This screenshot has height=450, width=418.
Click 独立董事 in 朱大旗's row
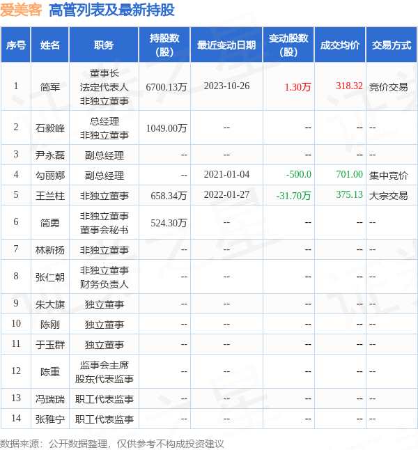click(x=104, y=304)
